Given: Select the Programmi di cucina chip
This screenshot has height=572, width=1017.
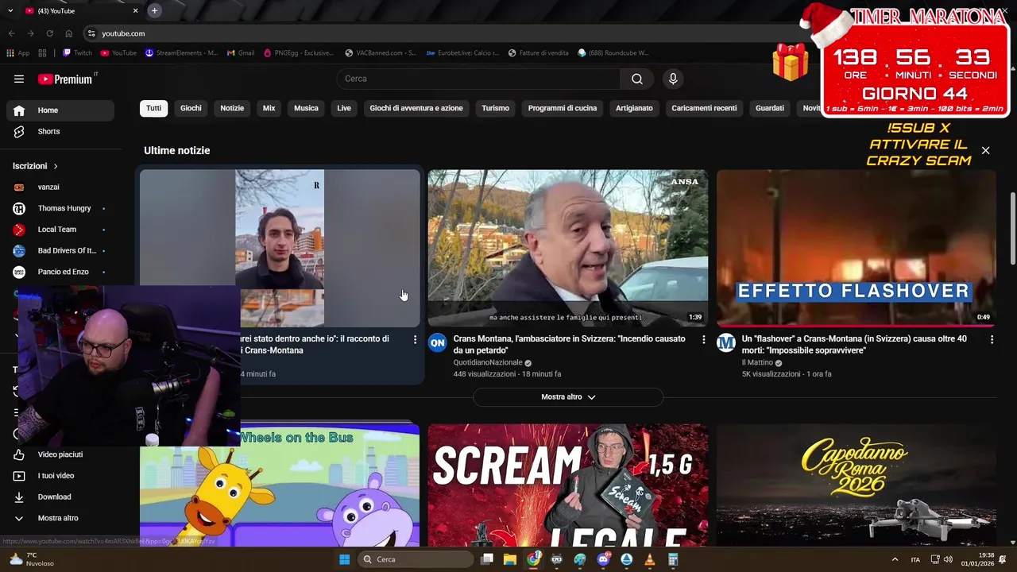Looking at the screenshot, I should [563, 108].
